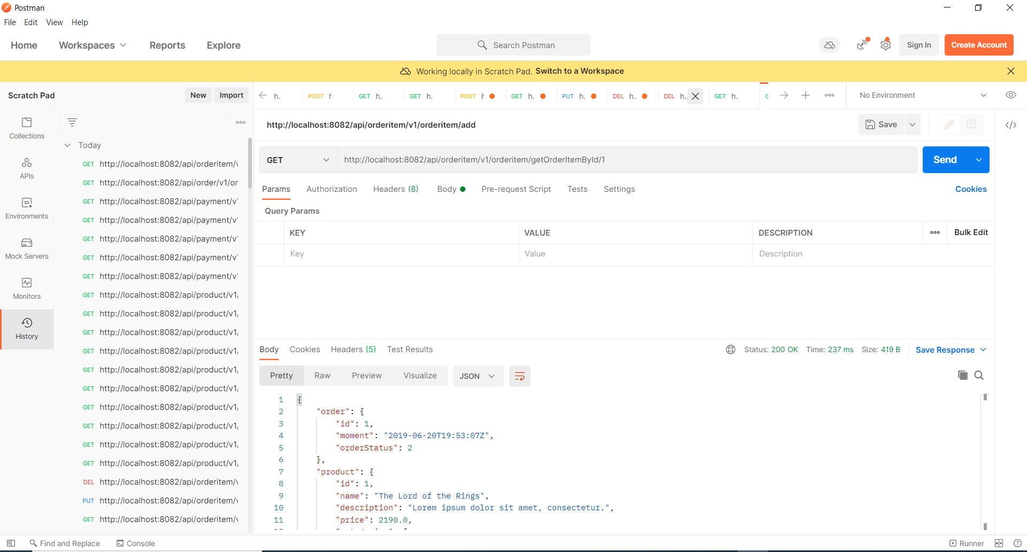Open the Environments sidebar panel
Viewport: 1027px width, 552px height.
[27, 208]
